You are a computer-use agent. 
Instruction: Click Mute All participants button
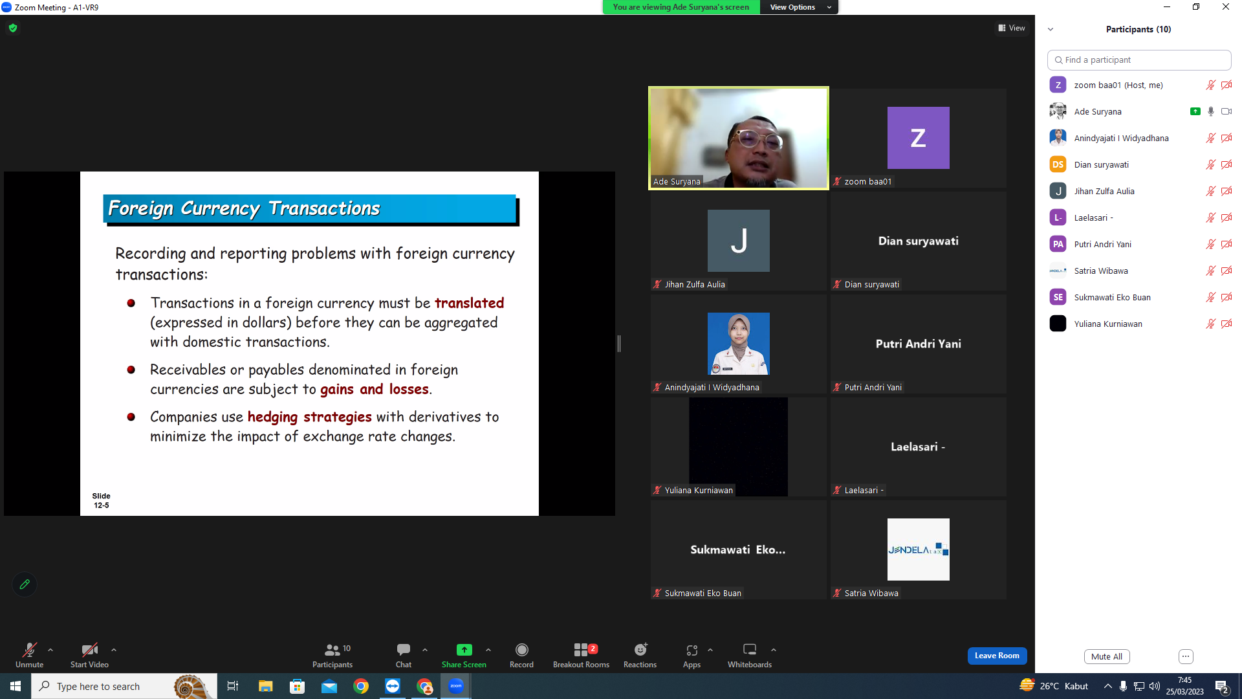[1107, 656]
